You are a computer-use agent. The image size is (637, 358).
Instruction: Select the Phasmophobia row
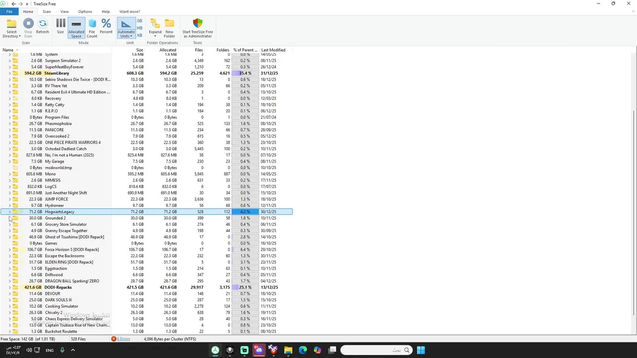pos(147,124)
